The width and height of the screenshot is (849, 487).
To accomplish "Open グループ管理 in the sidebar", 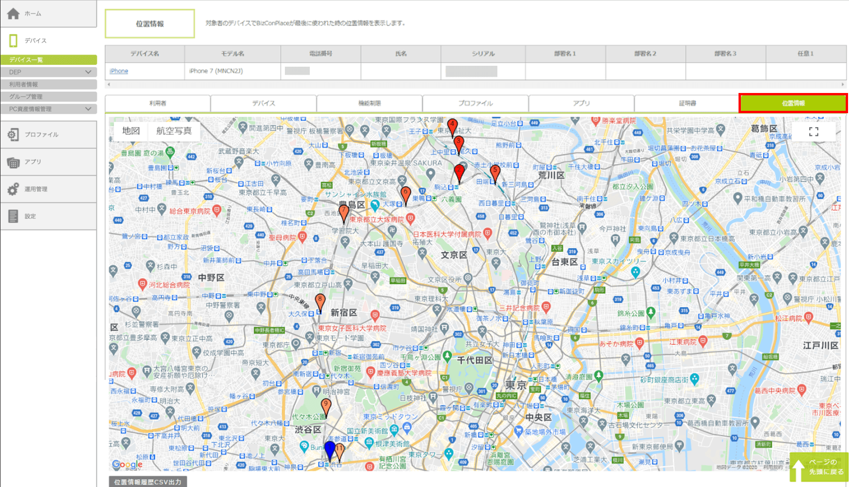I will (x=49, y=97).
